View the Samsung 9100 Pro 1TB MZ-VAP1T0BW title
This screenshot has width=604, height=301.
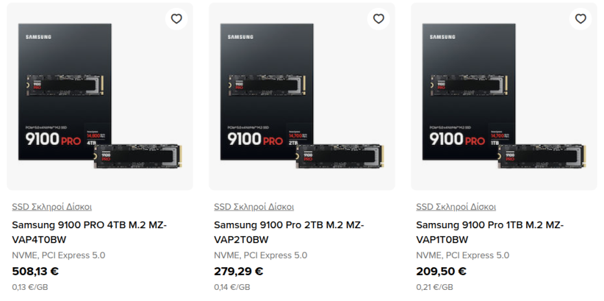pyautogui.click(x=490, y=232)
